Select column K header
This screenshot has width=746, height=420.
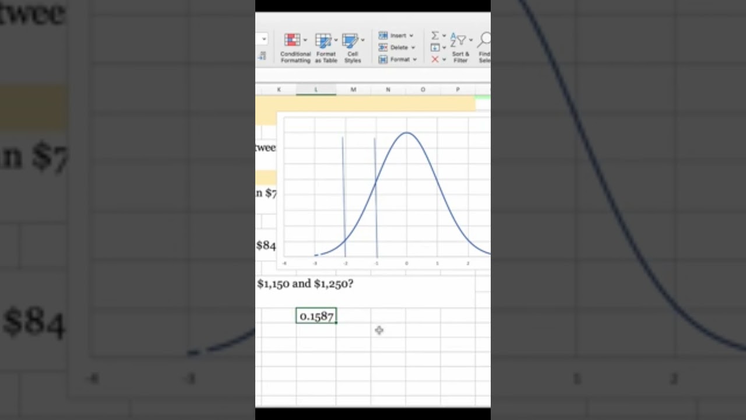pyautogui.click(x=279, y=89)
